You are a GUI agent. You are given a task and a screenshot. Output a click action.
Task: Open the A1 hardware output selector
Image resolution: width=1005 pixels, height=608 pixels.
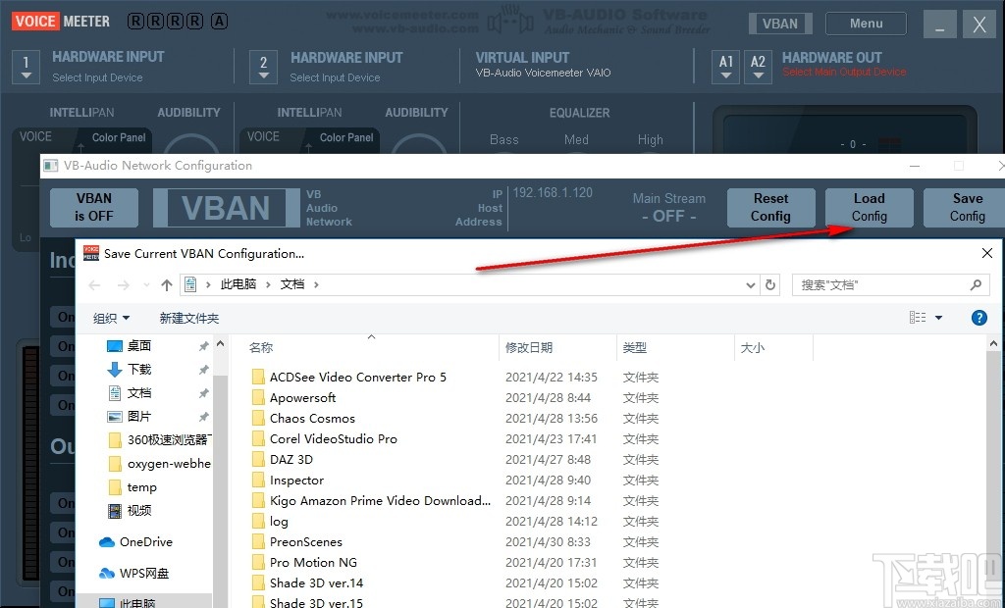[725, 68]
